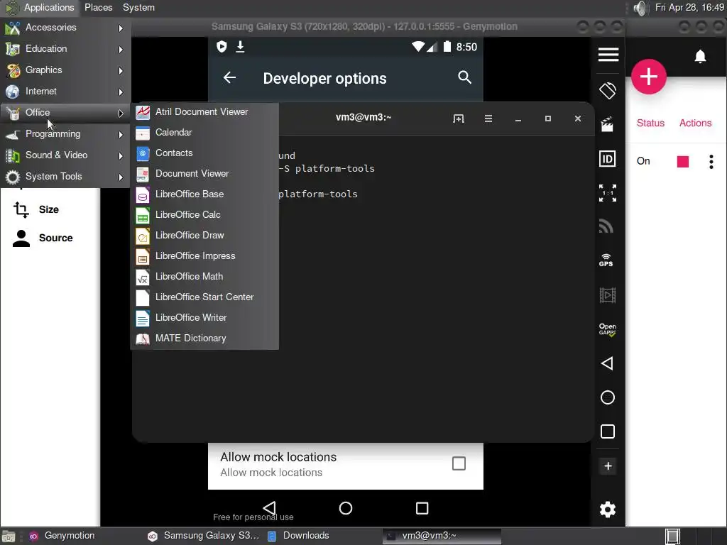Image resolution: width=727 pixels, height=545 pixels.
Task: Click the clock showing Fri Apr 28
Action: (689, 7)
